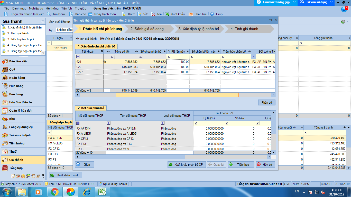Open Phản hồi feedback from toolbar
The image size is (351, 197).
pyautogui.click(x=198, y=14)
